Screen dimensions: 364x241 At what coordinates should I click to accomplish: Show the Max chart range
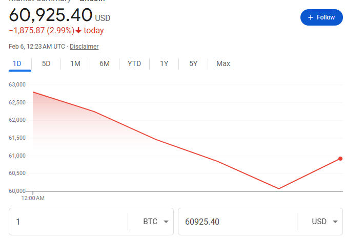point(223,63)
